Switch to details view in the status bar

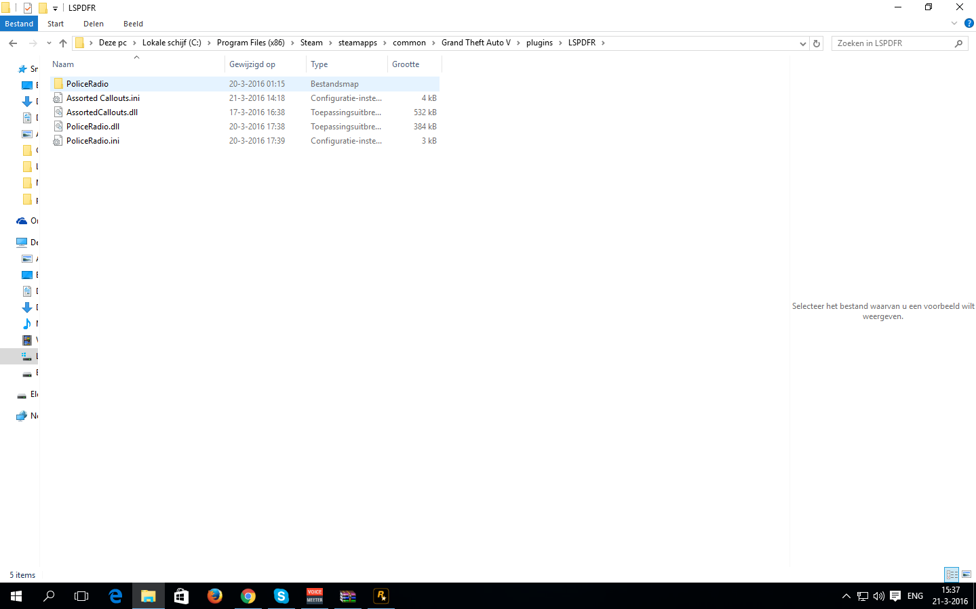pyautogui.click(x=952, y=574)
